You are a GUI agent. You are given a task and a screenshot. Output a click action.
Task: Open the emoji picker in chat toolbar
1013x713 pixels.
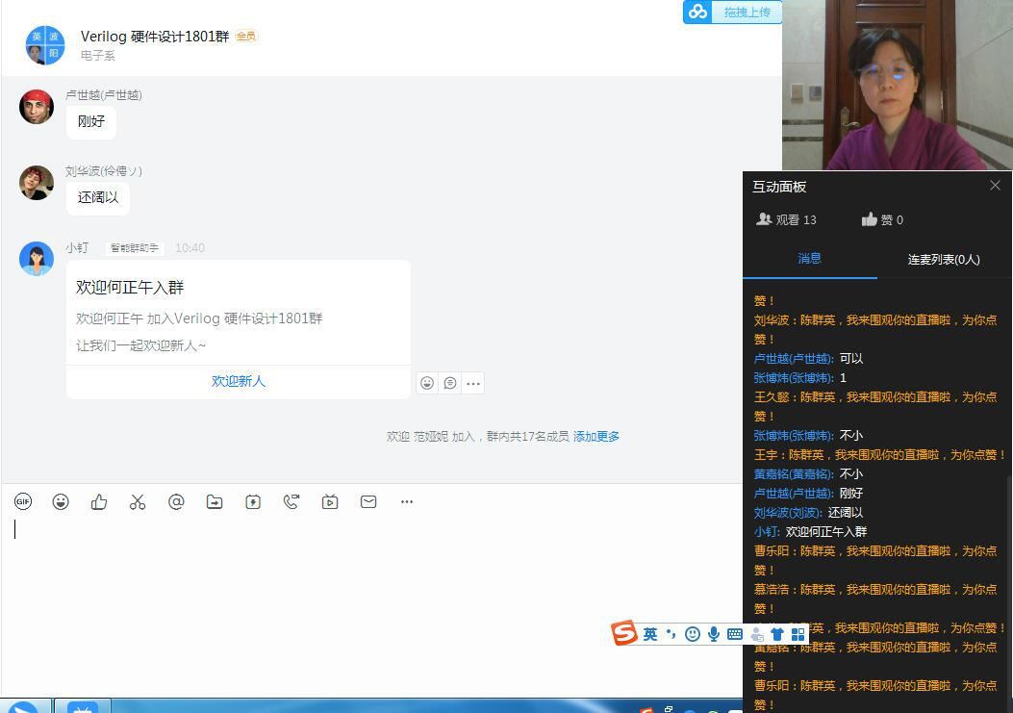tap(61, 501)
